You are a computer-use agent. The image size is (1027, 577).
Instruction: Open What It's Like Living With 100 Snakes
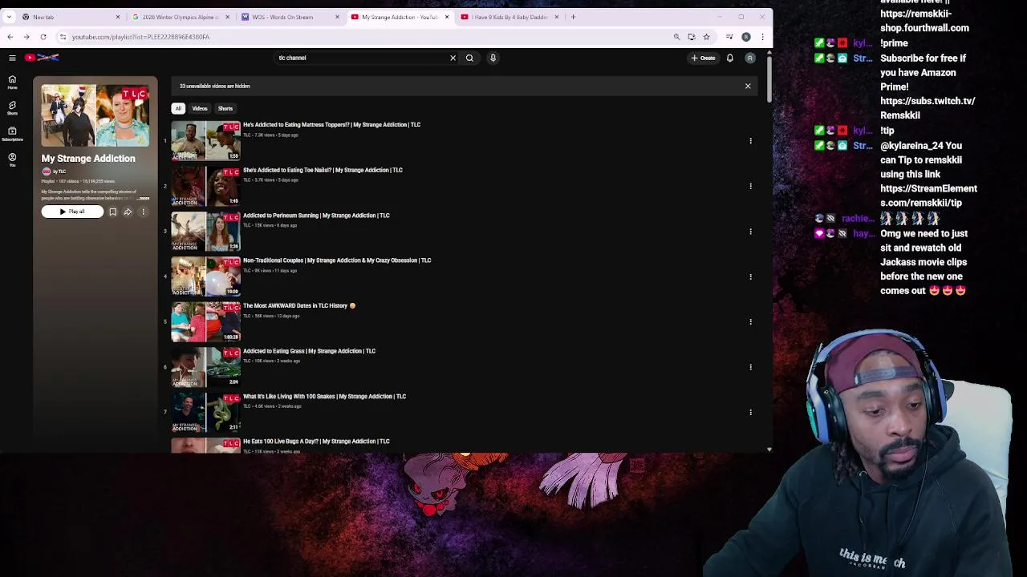pyautogui.click(x=324, y=396)
